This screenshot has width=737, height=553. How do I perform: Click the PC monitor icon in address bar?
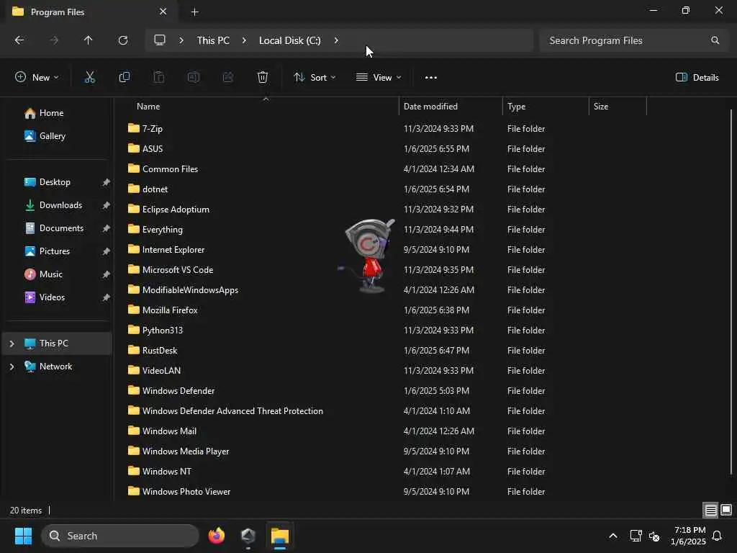pyautogui.click(x=160, y=40)
